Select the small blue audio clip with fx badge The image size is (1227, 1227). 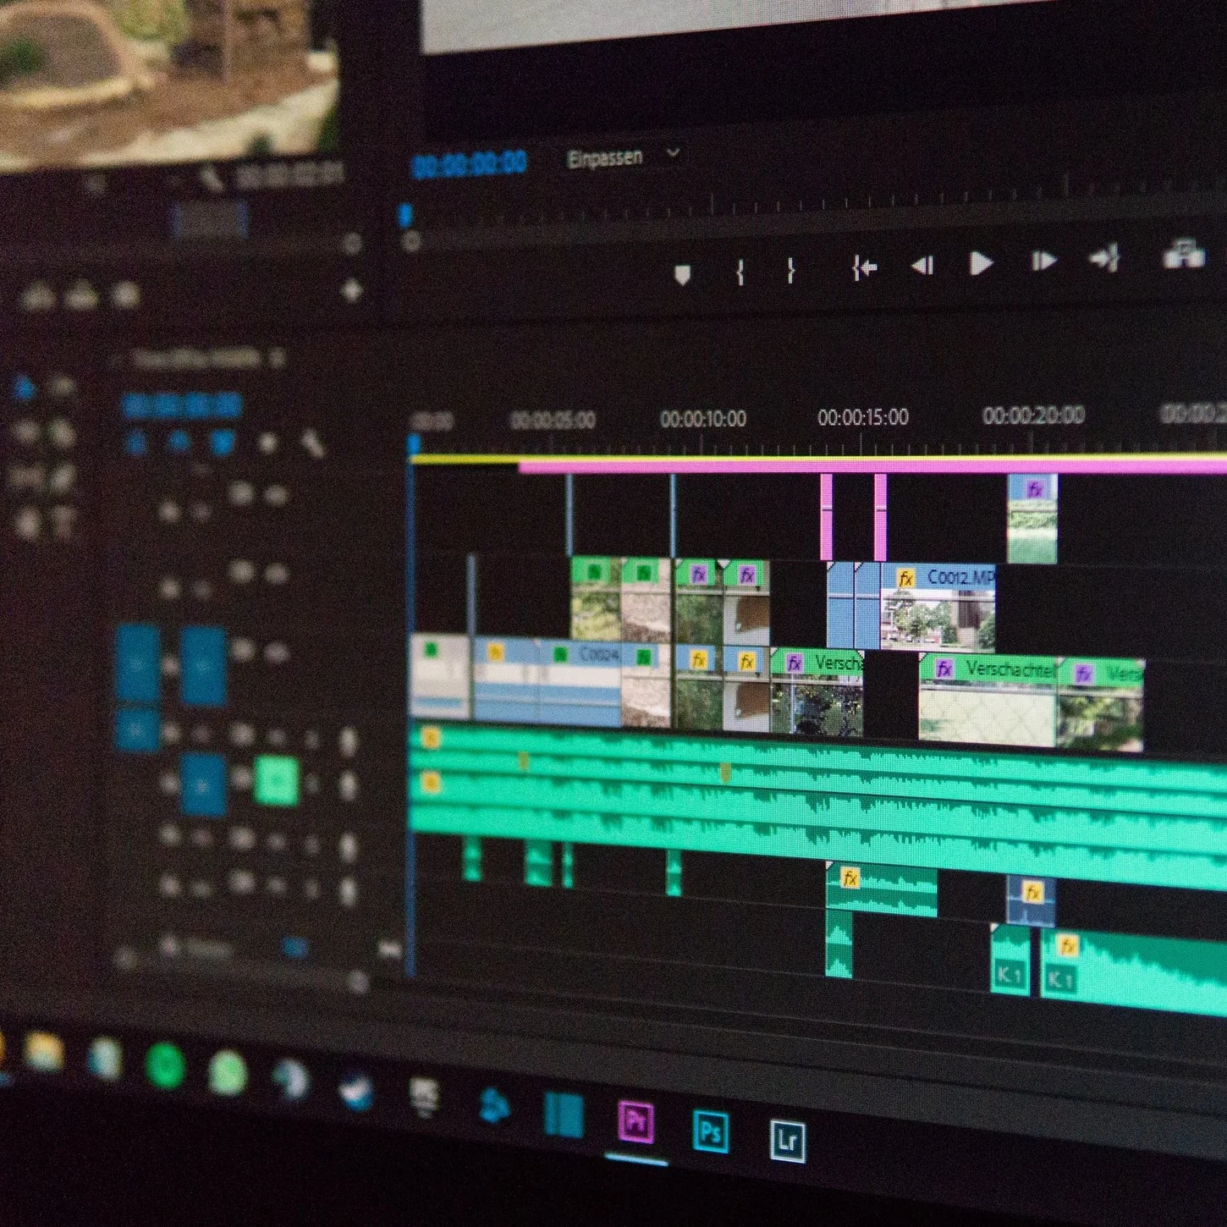click(x=1031, y=900)
